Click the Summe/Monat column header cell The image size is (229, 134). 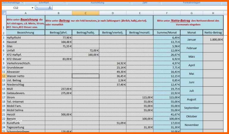pos(167,32)
